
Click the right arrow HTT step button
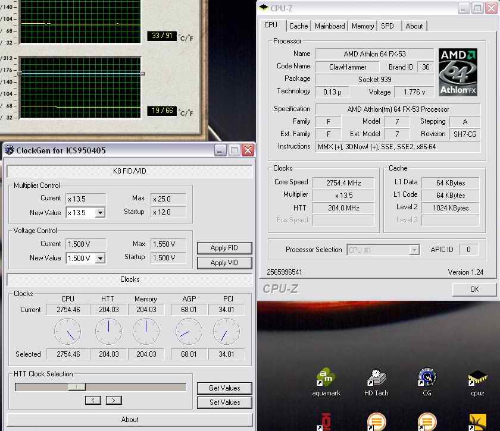[x=114, y=400]
